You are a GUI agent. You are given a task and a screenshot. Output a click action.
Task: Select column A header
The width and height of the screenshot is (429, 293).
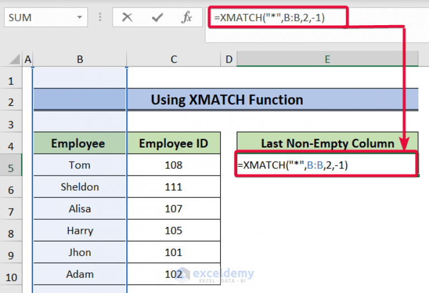pos(27,59)
